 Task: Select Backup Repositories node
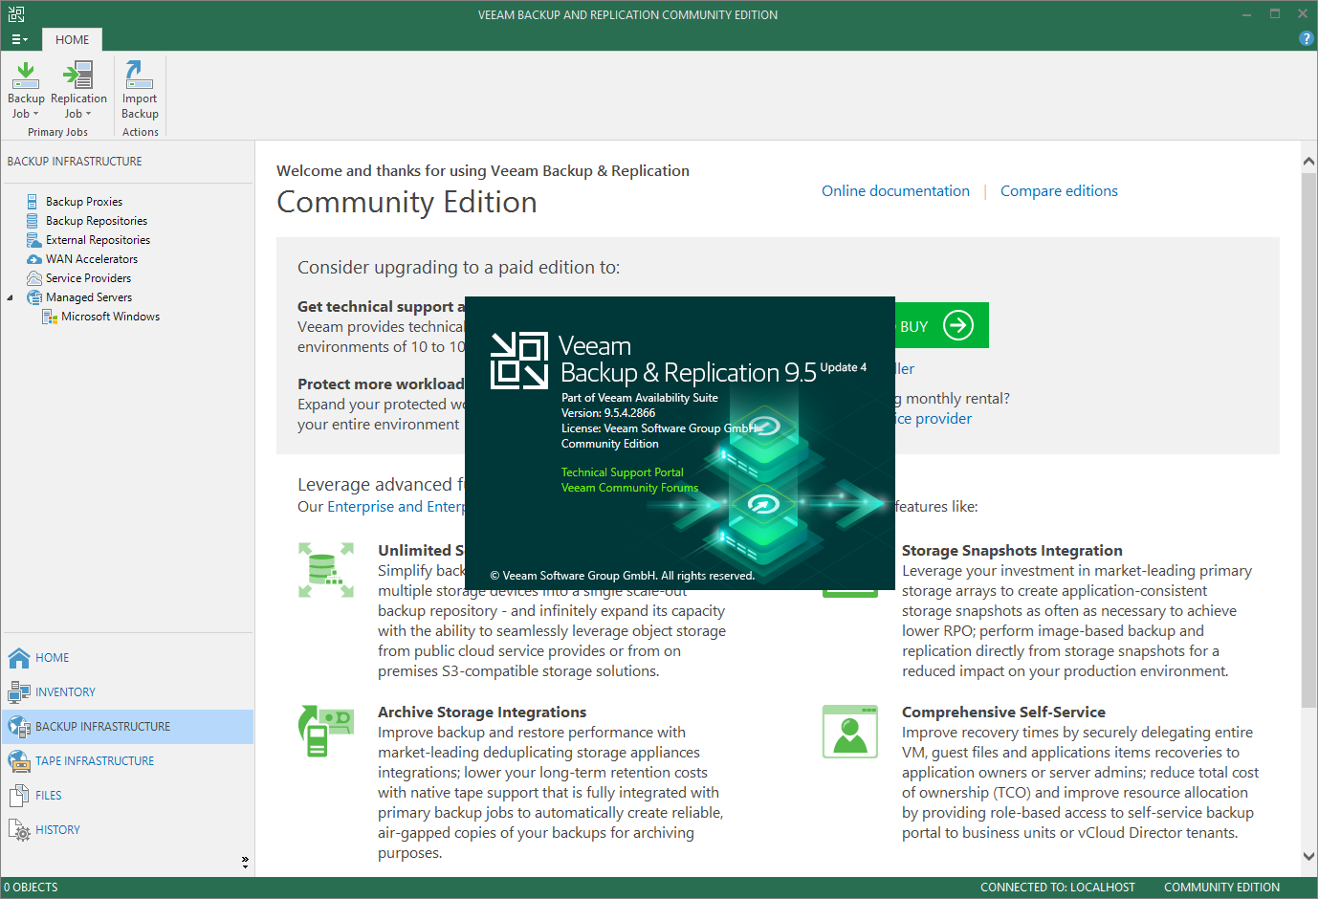96,221
